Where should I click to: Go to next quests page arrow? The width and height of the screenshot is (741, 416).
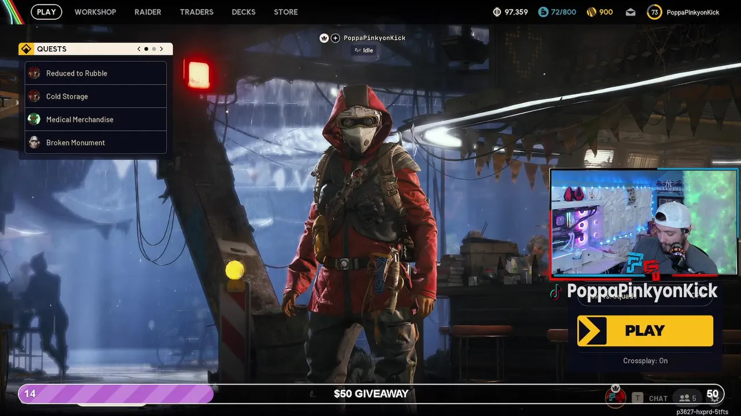[x=162, y=49]
